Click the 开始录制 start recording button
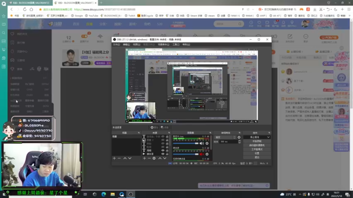353x198 pixels. point(257,141)
